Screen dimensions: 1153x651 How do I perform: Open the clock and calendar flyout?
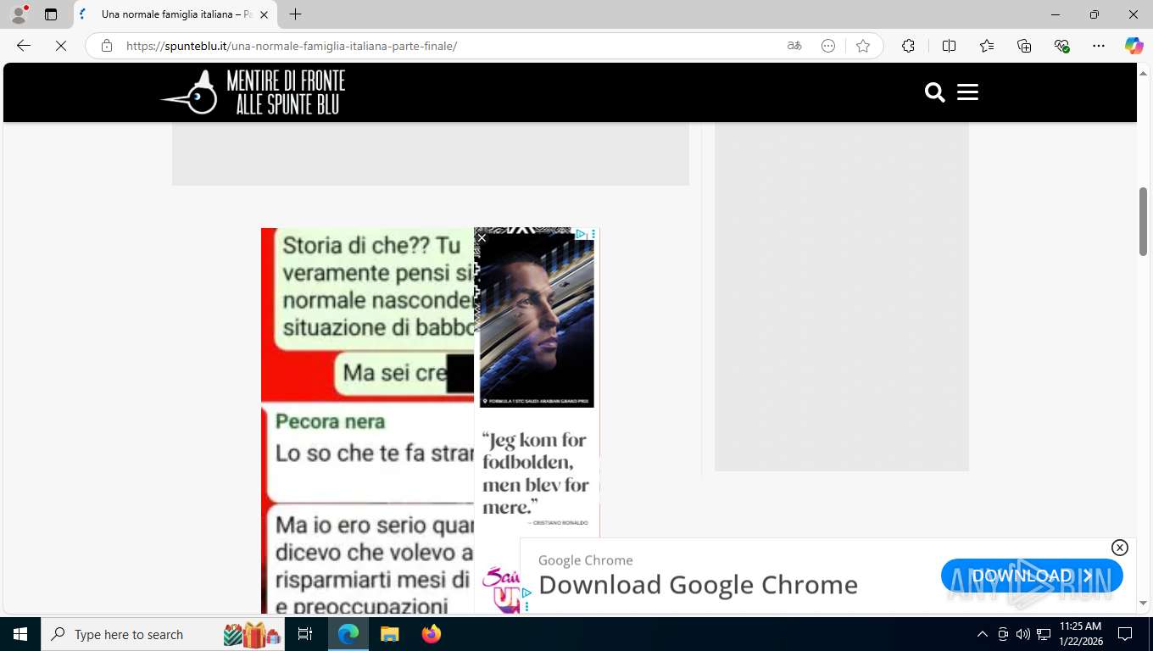[1080, 634]
